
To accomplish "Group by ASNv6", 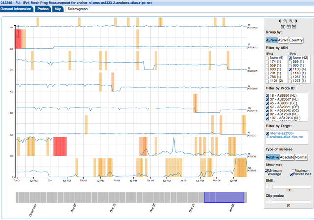I will pos(283,40).
